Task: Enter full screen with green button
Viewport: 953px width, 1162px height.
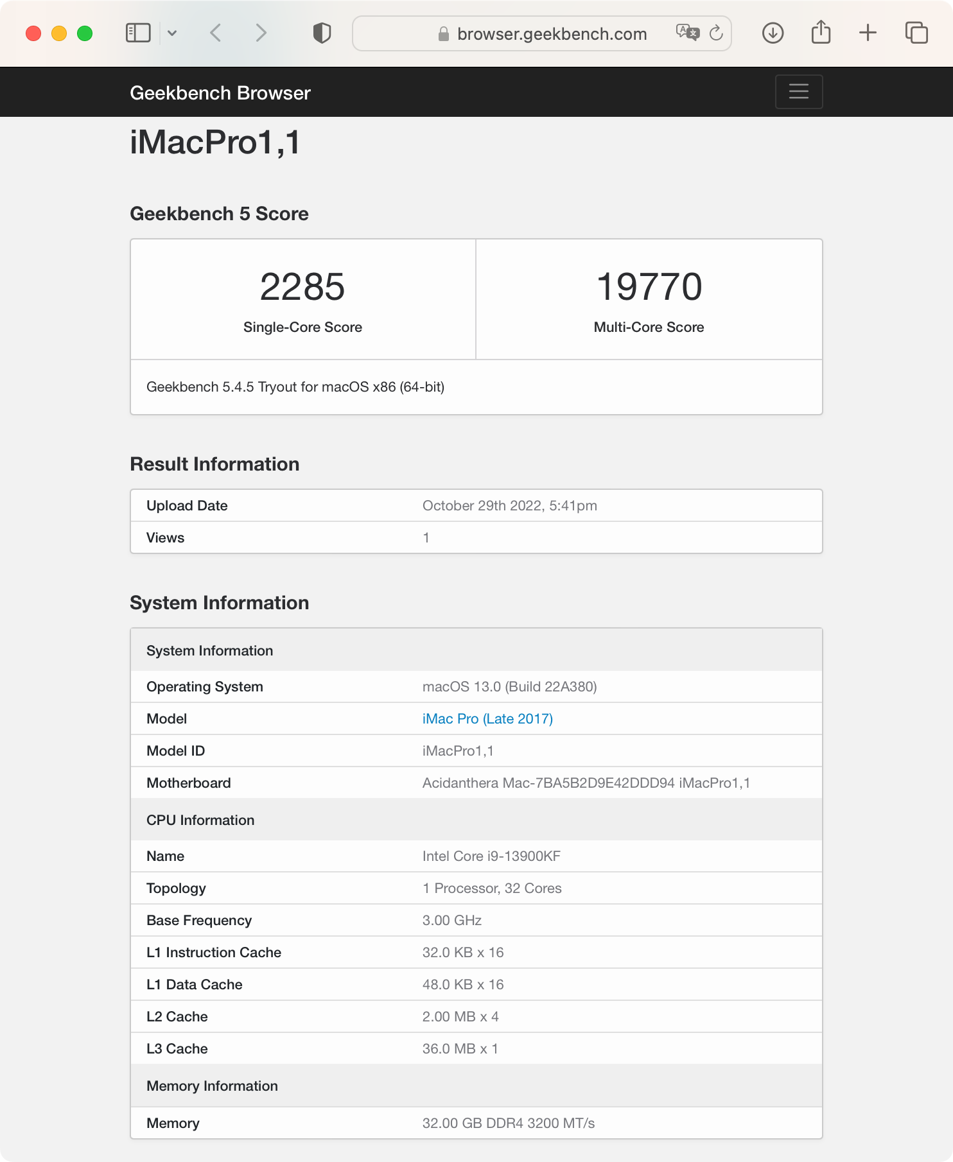Action: pos(85,33)
